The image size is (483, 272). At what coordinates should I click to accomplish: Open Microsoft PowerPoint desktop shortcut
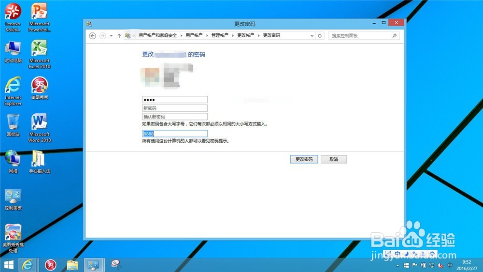click(x=39, y=17)
